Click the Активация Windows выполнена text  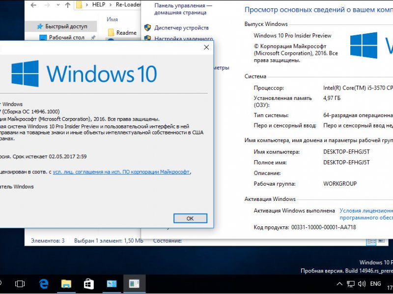(x=294, y=211)
